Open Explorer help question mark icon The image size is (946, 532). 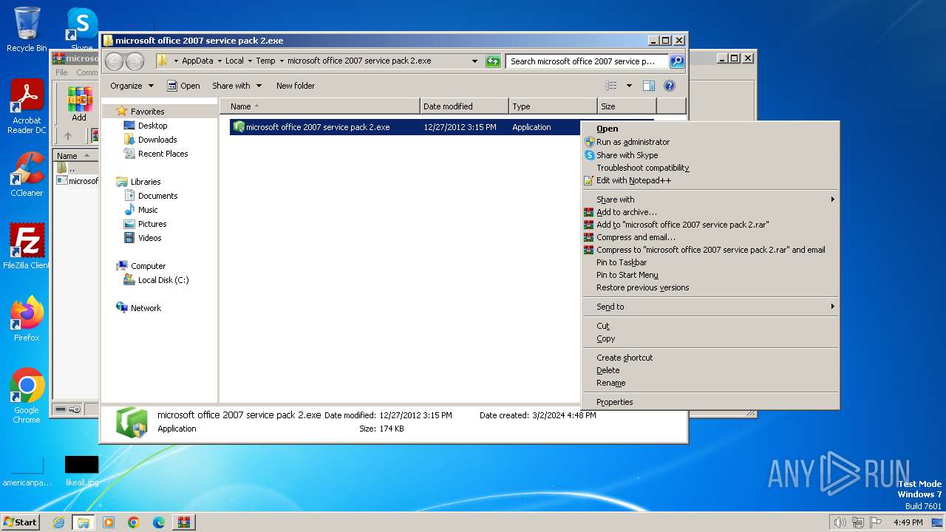(x=670, y=86)
